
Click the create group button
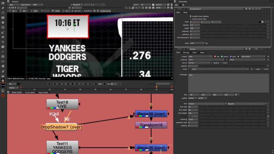point(105,11)
